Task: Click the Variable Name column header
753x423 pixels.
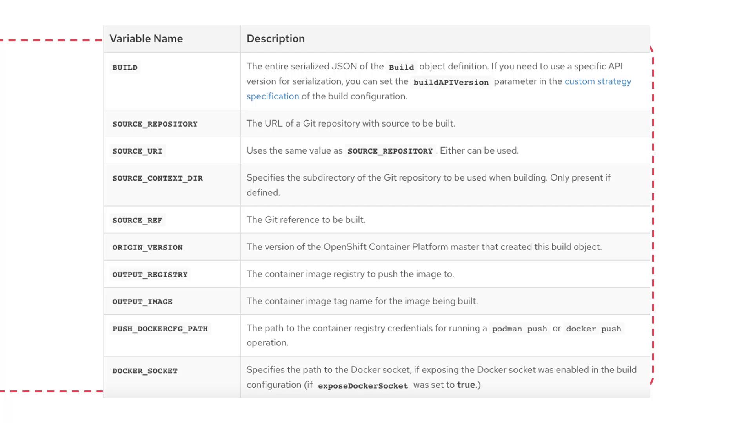Action: coord(146,39)
